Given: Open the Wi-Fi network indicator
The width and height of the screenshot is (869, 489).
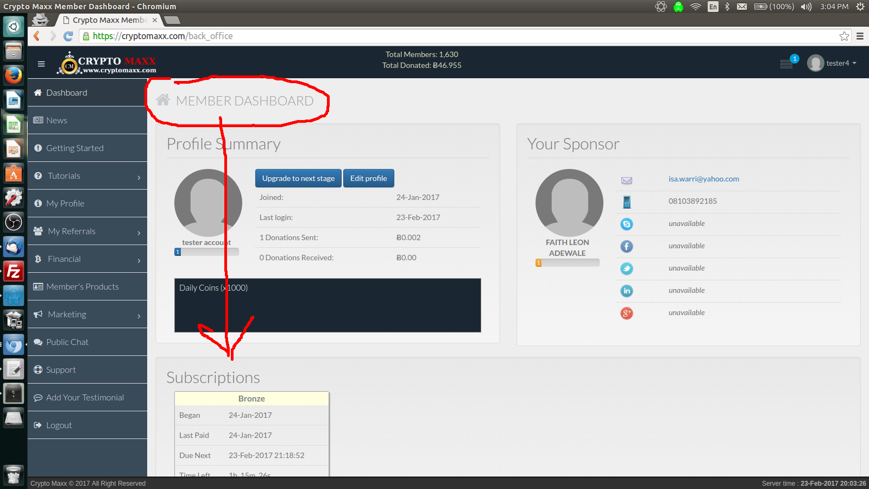Looking at the screenshot, I should 696,7.
